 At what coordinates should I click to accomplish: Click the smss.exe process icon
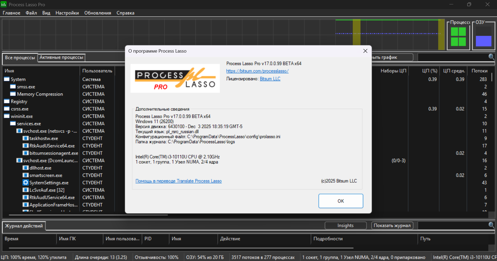tap(13, 86)
